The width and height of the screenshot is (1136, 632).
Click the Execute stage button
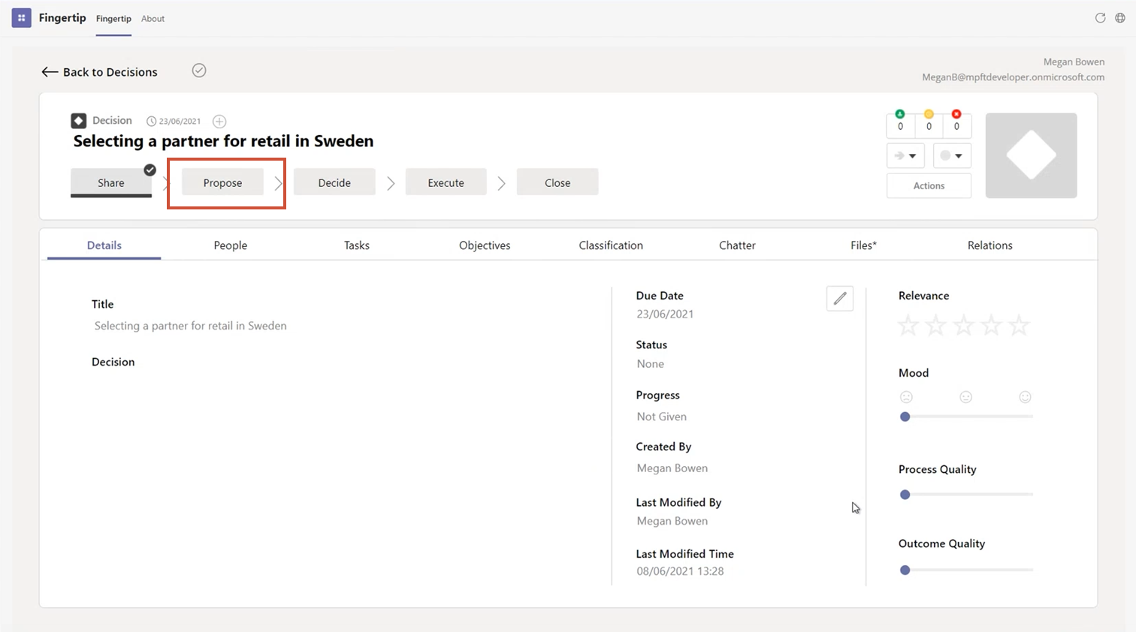[446, 182]
